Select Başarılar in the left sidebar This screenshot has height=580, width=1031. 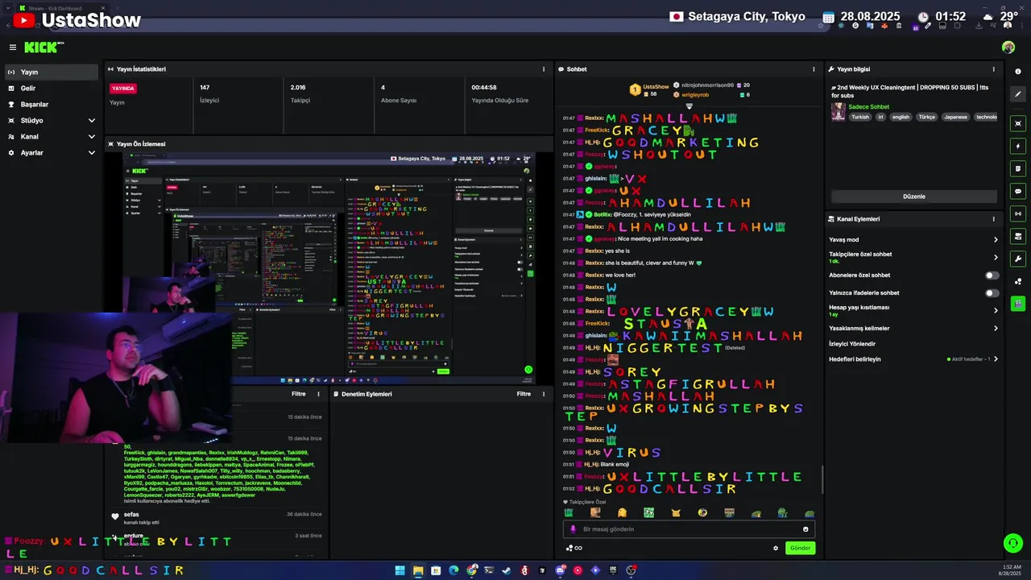[52, 104]
